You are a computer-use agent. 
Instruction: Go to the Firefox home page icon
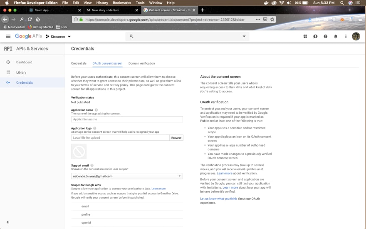(38, 20)
